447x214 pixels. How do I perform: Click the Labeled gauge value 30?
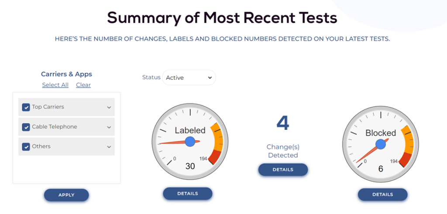coord(190,166)
